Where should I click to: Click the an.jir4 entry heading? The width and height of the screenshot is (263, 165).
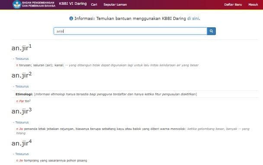[22, 143]
